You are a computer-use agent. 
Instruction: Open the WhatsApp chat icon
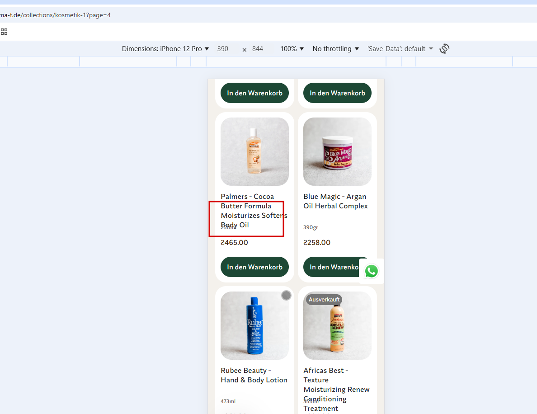(x=372, y=271)
